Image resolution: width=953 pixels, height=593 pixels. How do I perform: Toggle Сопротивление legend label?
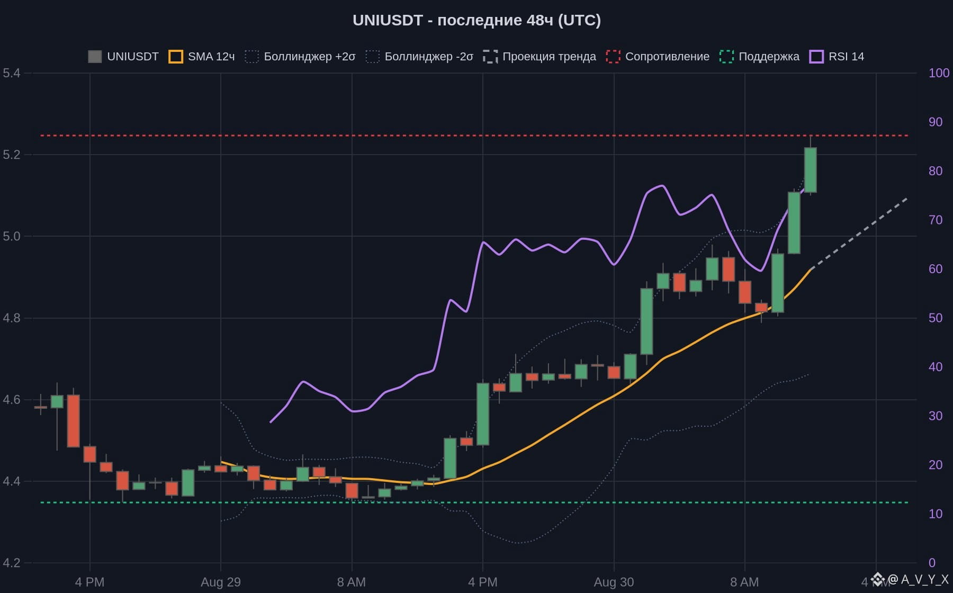click(667, 57)
